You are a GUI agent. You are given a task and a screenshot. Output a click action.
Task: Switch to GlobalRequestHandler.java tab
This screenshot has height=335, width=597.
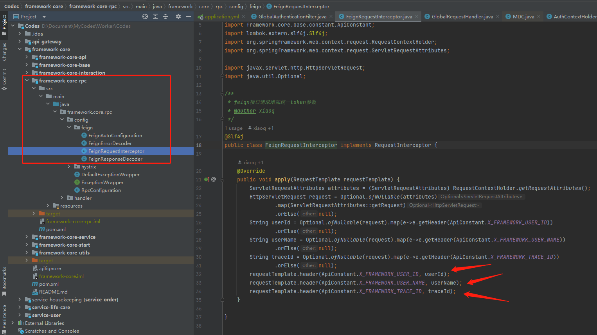tap(462, 17)
